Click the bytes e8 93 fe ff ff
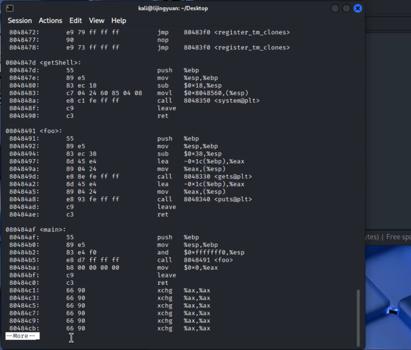411x350 pixels. 92,199
